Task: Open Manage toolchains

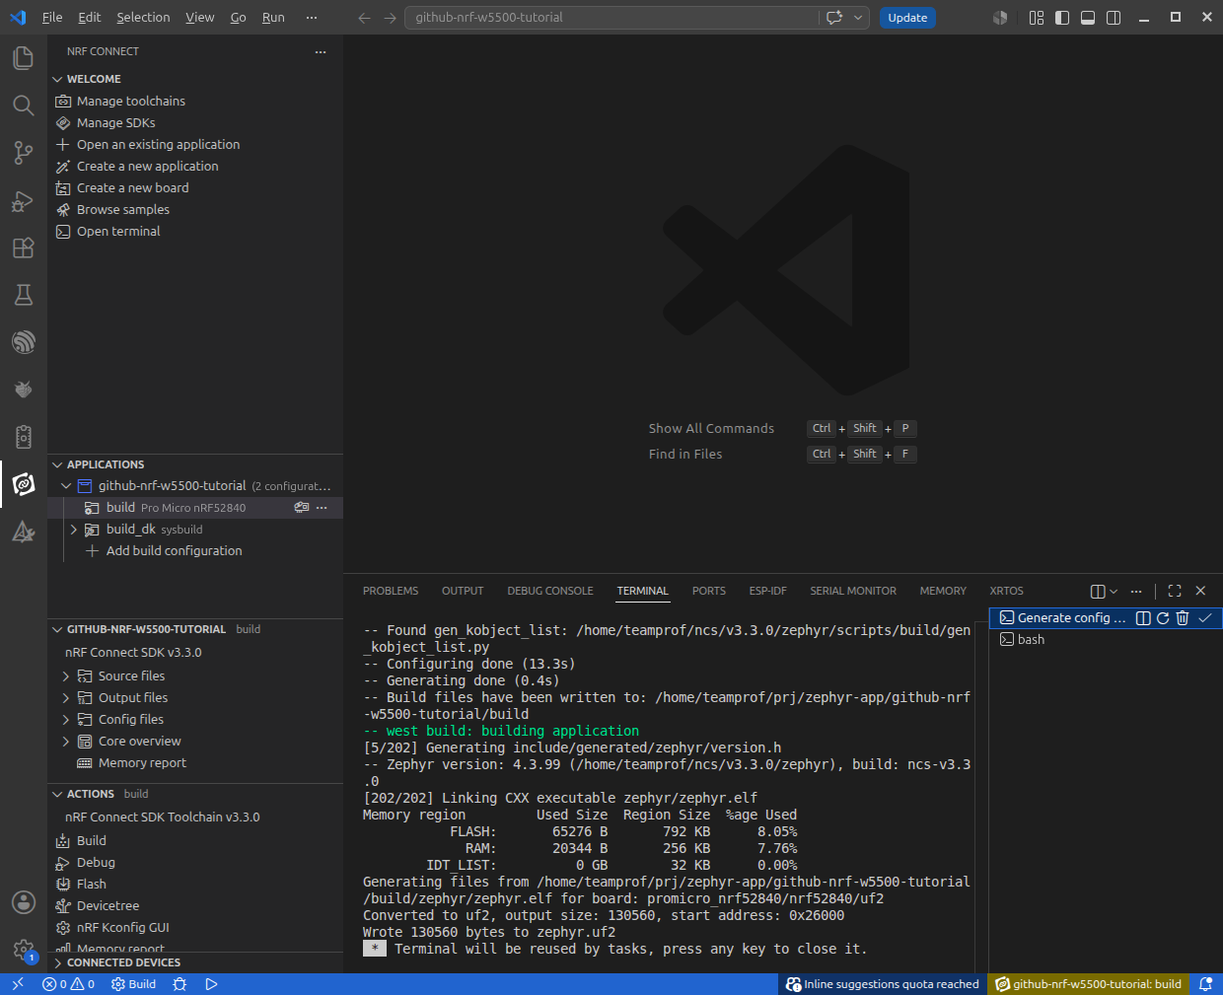Action: pyautogui.click(x=131, y=102)
